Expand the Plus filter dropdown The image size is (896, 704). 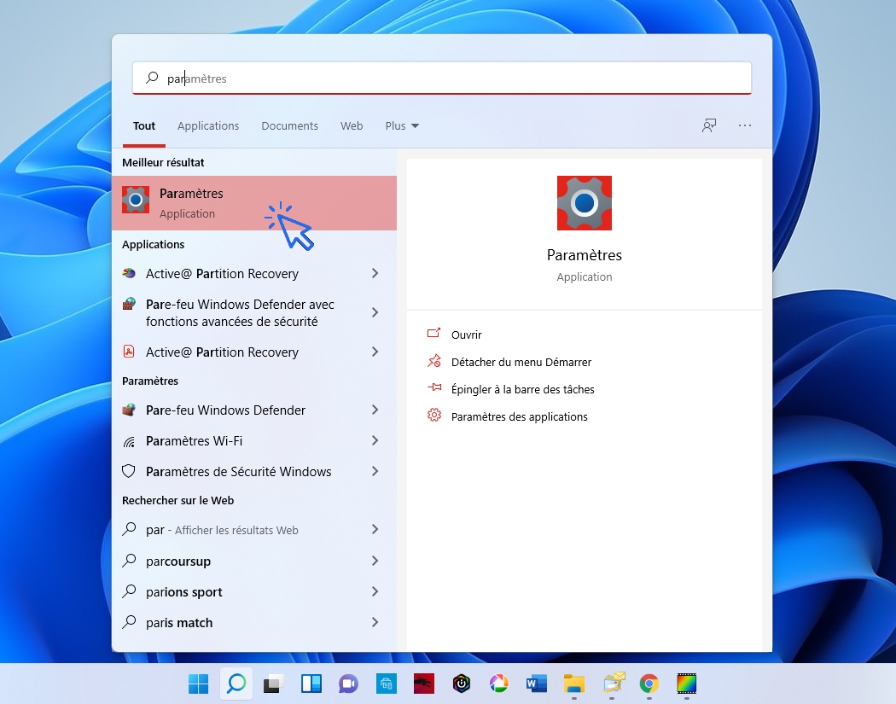tap(402, 125)
